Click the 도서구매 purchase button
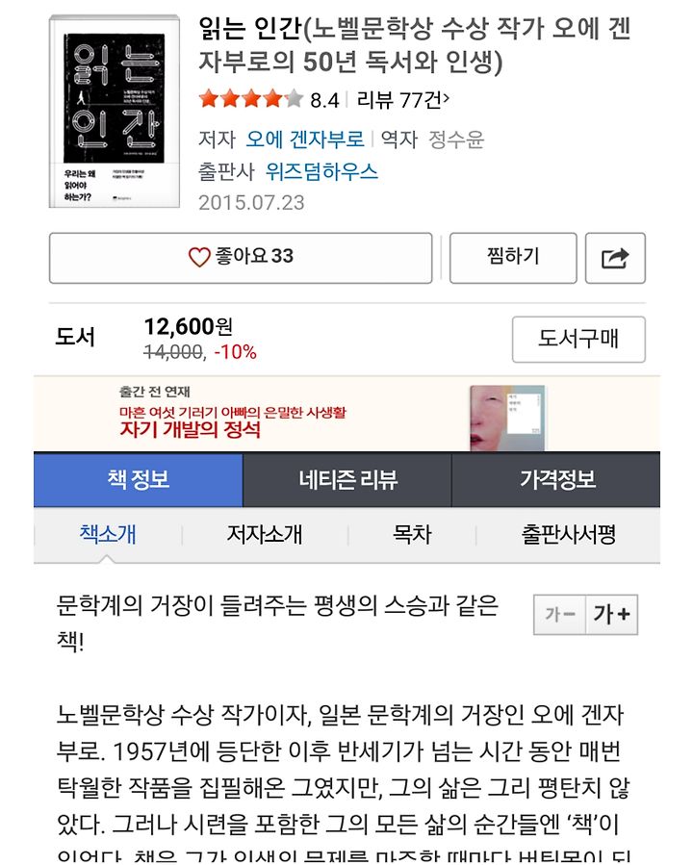 [578, 340]
